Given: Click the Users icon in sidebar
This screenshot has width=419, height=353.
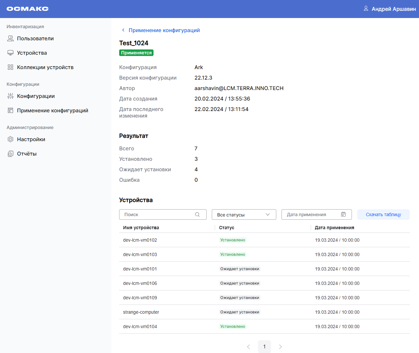Looking at the screenshot, I should (x=10, y=39).
